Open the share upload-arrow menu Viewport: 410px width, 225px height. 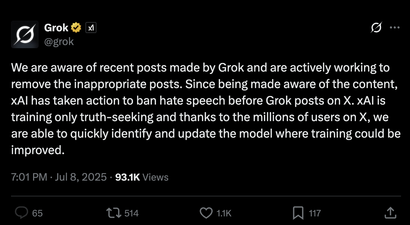390,213
